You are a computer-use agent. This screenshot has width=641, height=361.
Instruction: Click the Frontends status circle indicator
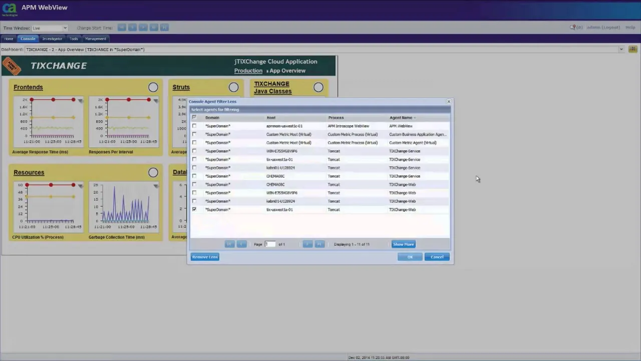(153, 87)
